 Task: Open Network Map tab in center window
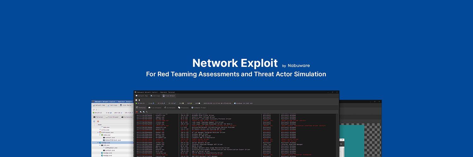[x=142, y=96]
